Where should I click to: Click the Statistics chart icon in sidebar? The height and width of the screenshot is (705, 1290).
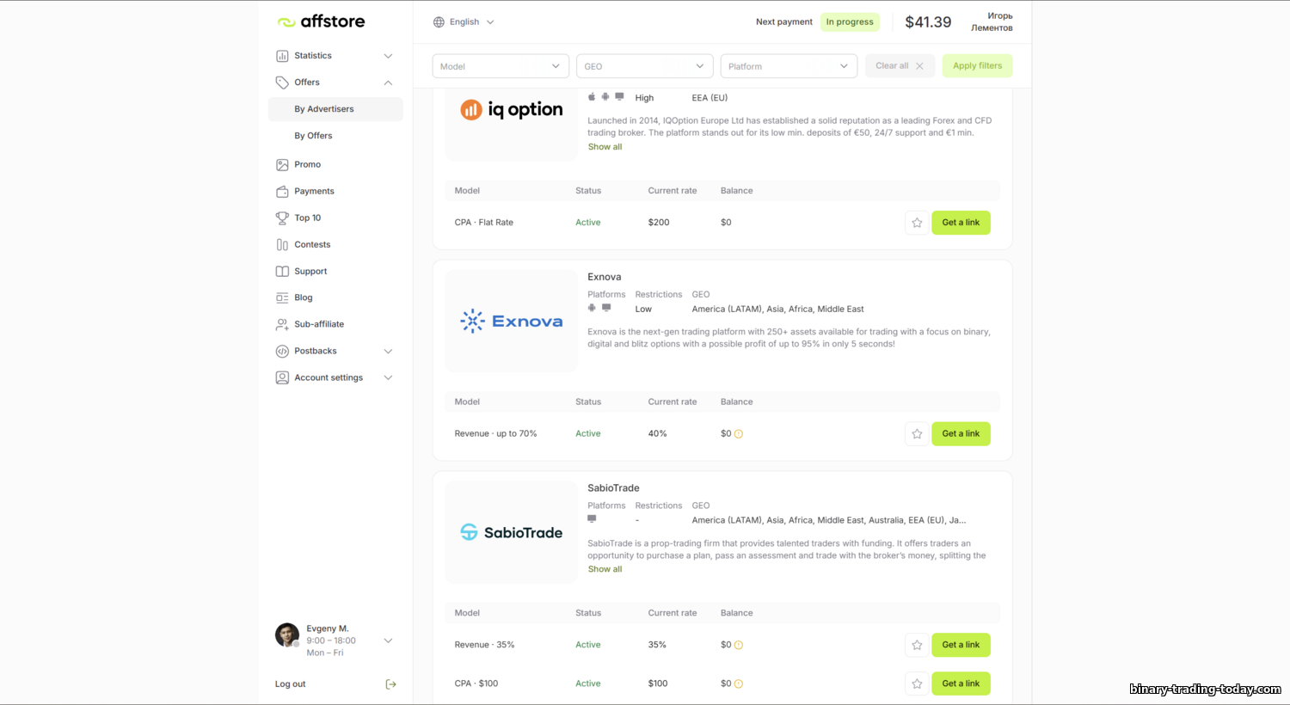click(282, 56)
